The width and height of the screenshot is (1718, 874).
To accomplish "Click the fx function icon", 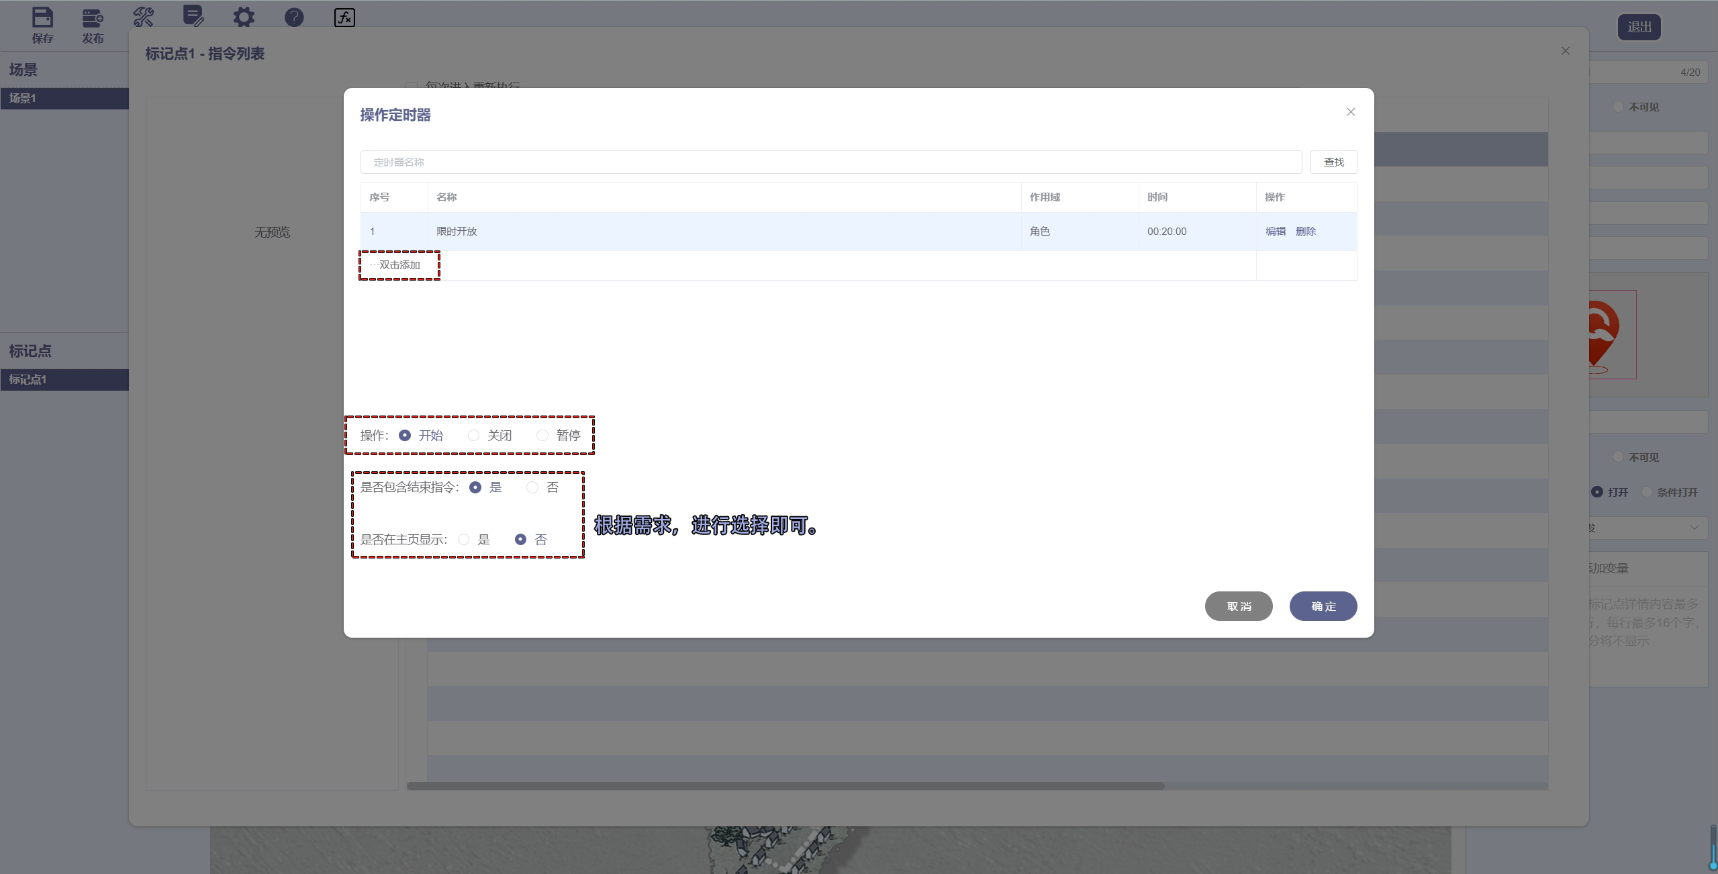I will click(x=344, y=17).
